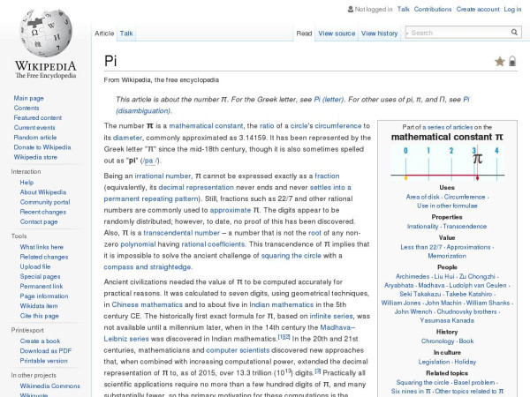
Task: Follow the transcendental number link
Action: click(x=181, y=233)
